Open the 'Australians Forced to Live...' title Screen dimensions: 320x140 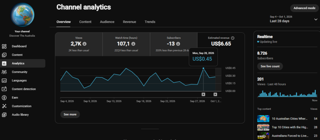[x=290, y=136]
